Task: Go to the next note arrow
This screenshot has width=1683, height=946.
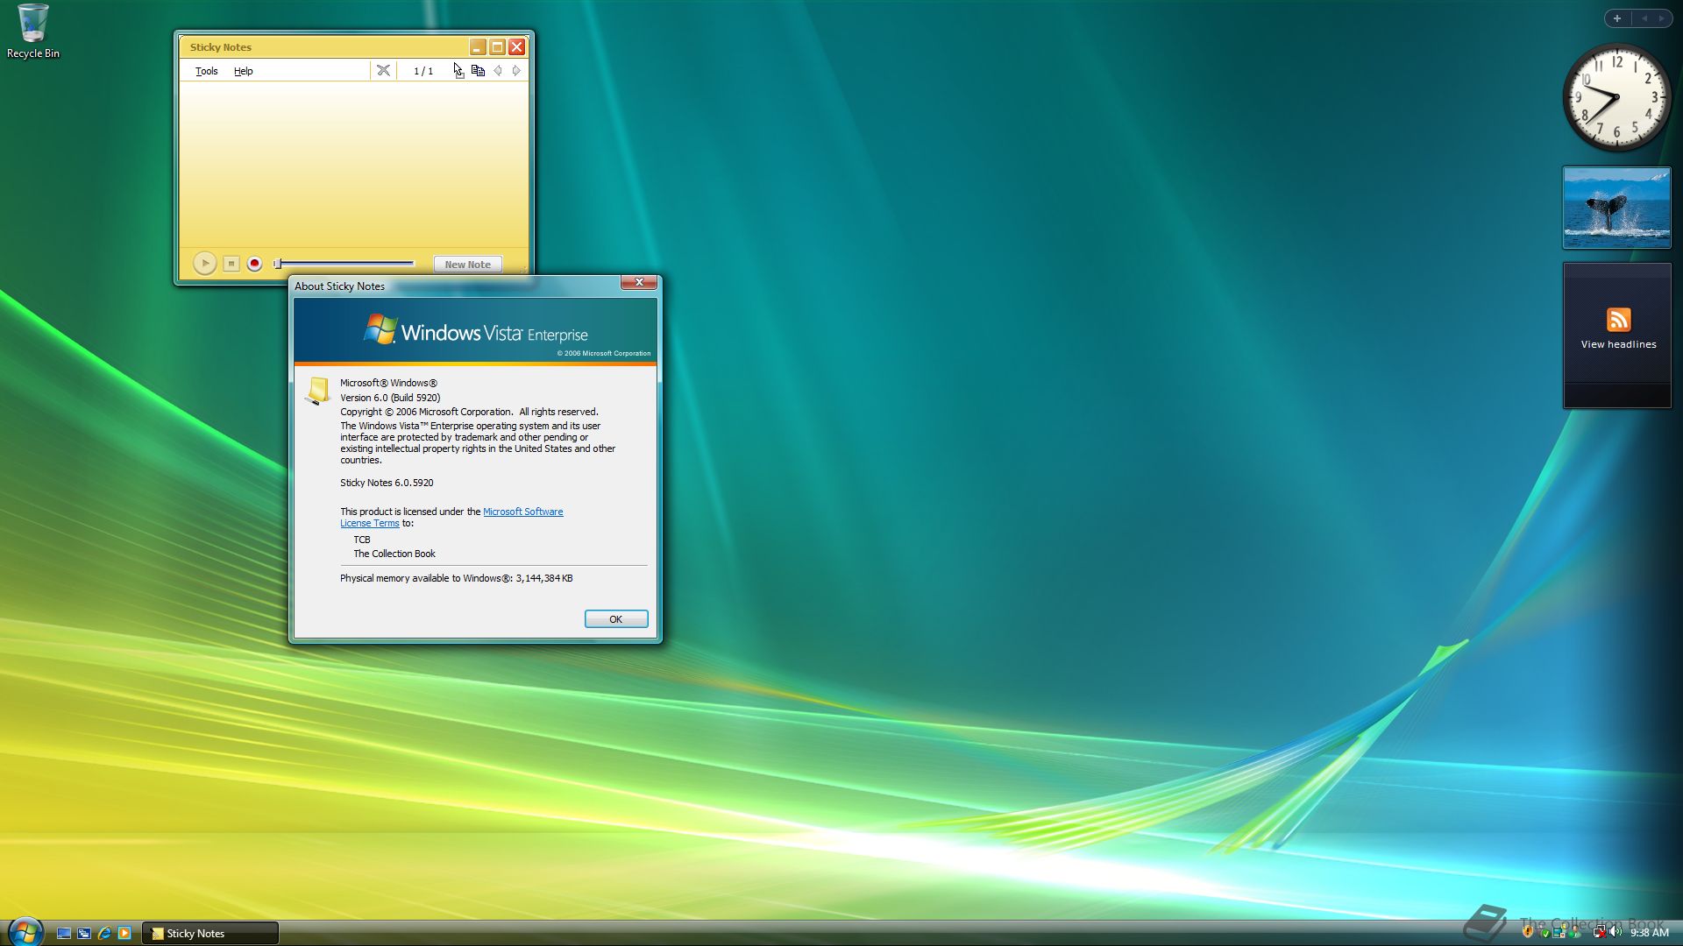Action: [516, 70]
